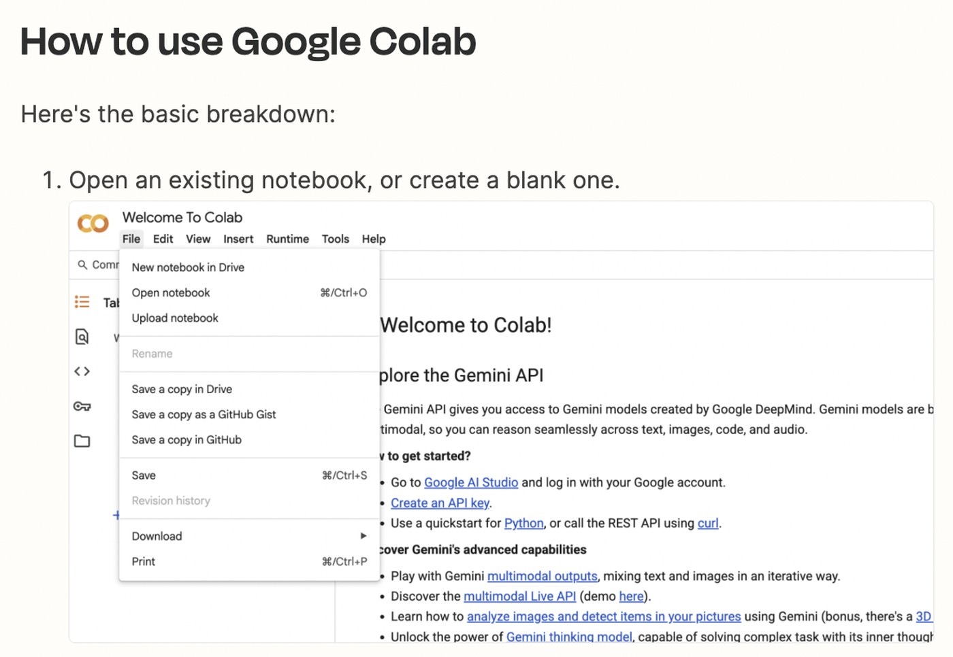Click the Create an API key link
953x657 pixels.
click(439, 503)
